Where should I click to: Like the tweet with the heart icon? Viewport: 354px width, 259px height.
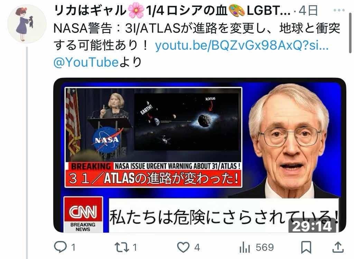183,247
